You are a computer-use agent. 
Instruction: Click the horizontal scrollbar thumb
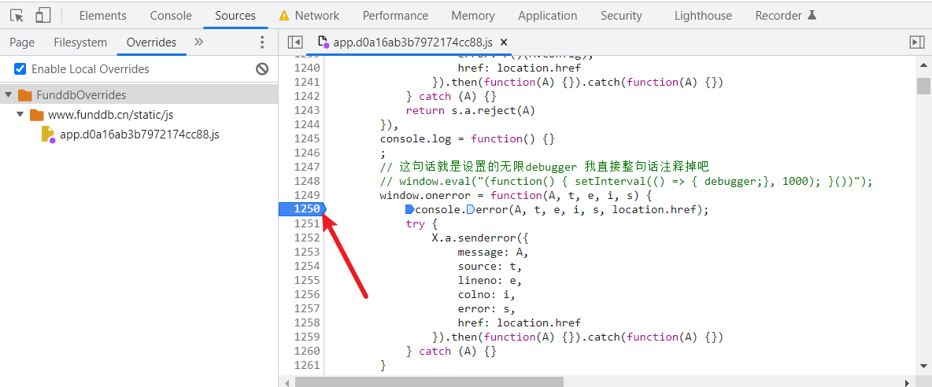pos(428,381)
